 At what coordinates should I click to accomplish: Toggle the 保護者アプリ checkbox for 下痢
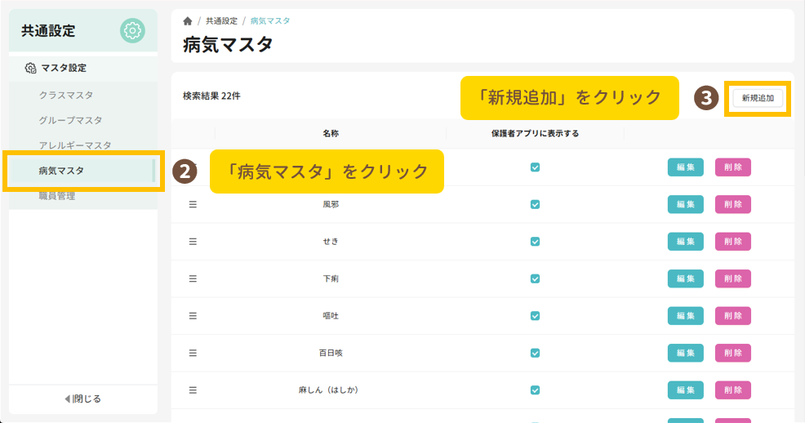535,278
